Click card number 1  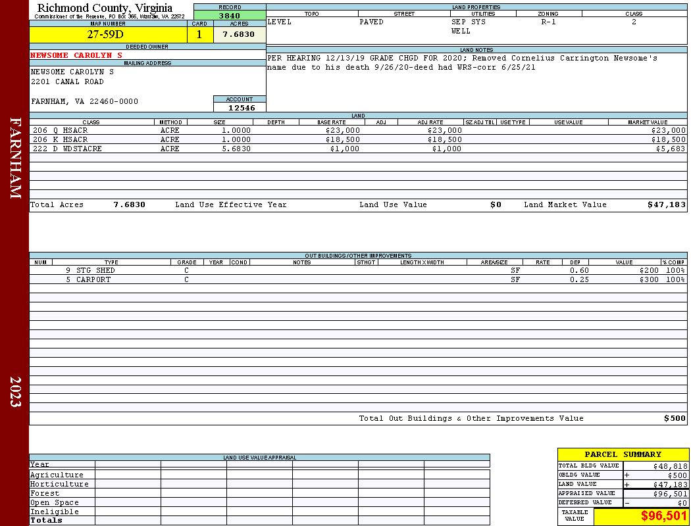(199, 35)
